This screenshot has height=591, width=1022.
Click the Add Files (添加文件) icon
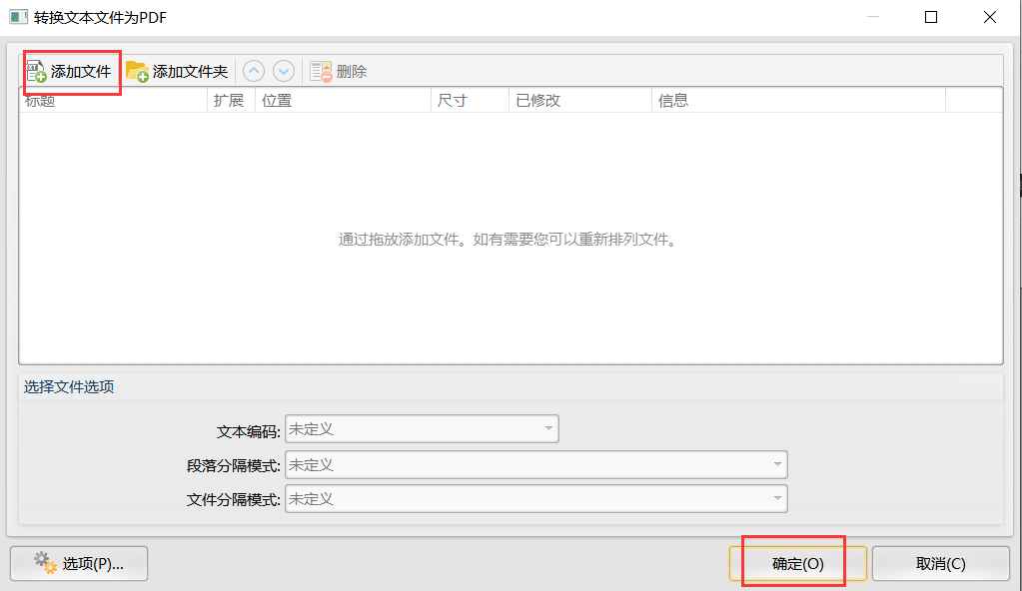tap(36, 72)
